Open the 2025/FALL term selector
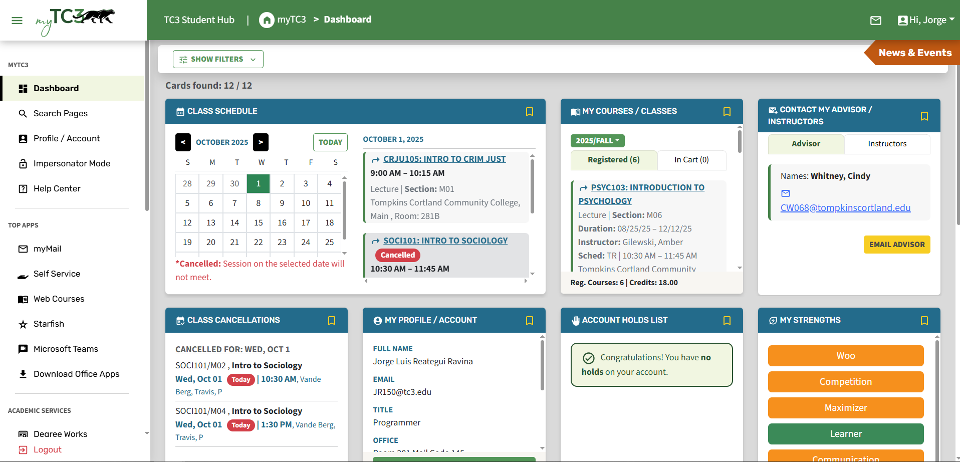This screenshot has width=960, height=462. (x=597, y=140)
